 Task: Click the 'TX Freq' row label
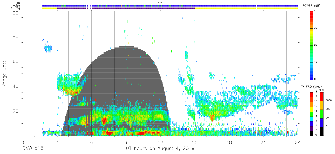coord(15,8)
